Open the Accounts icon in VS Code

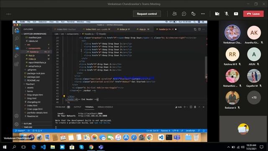[x=17, y=116]
